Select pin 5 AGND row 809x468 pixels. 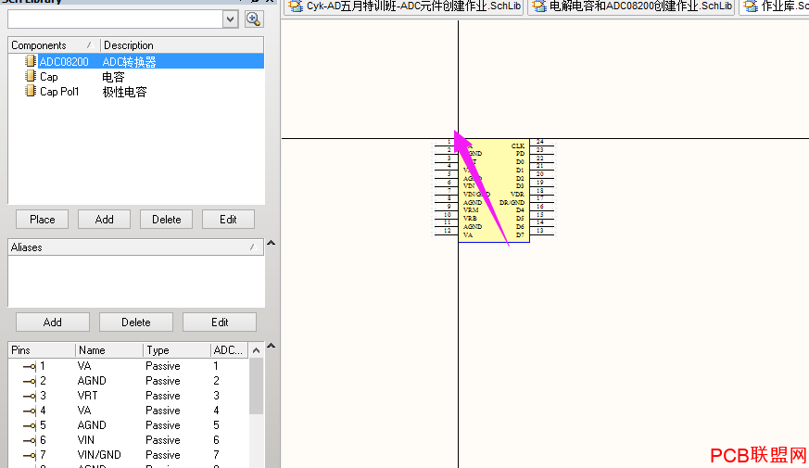tap(129, 425)
